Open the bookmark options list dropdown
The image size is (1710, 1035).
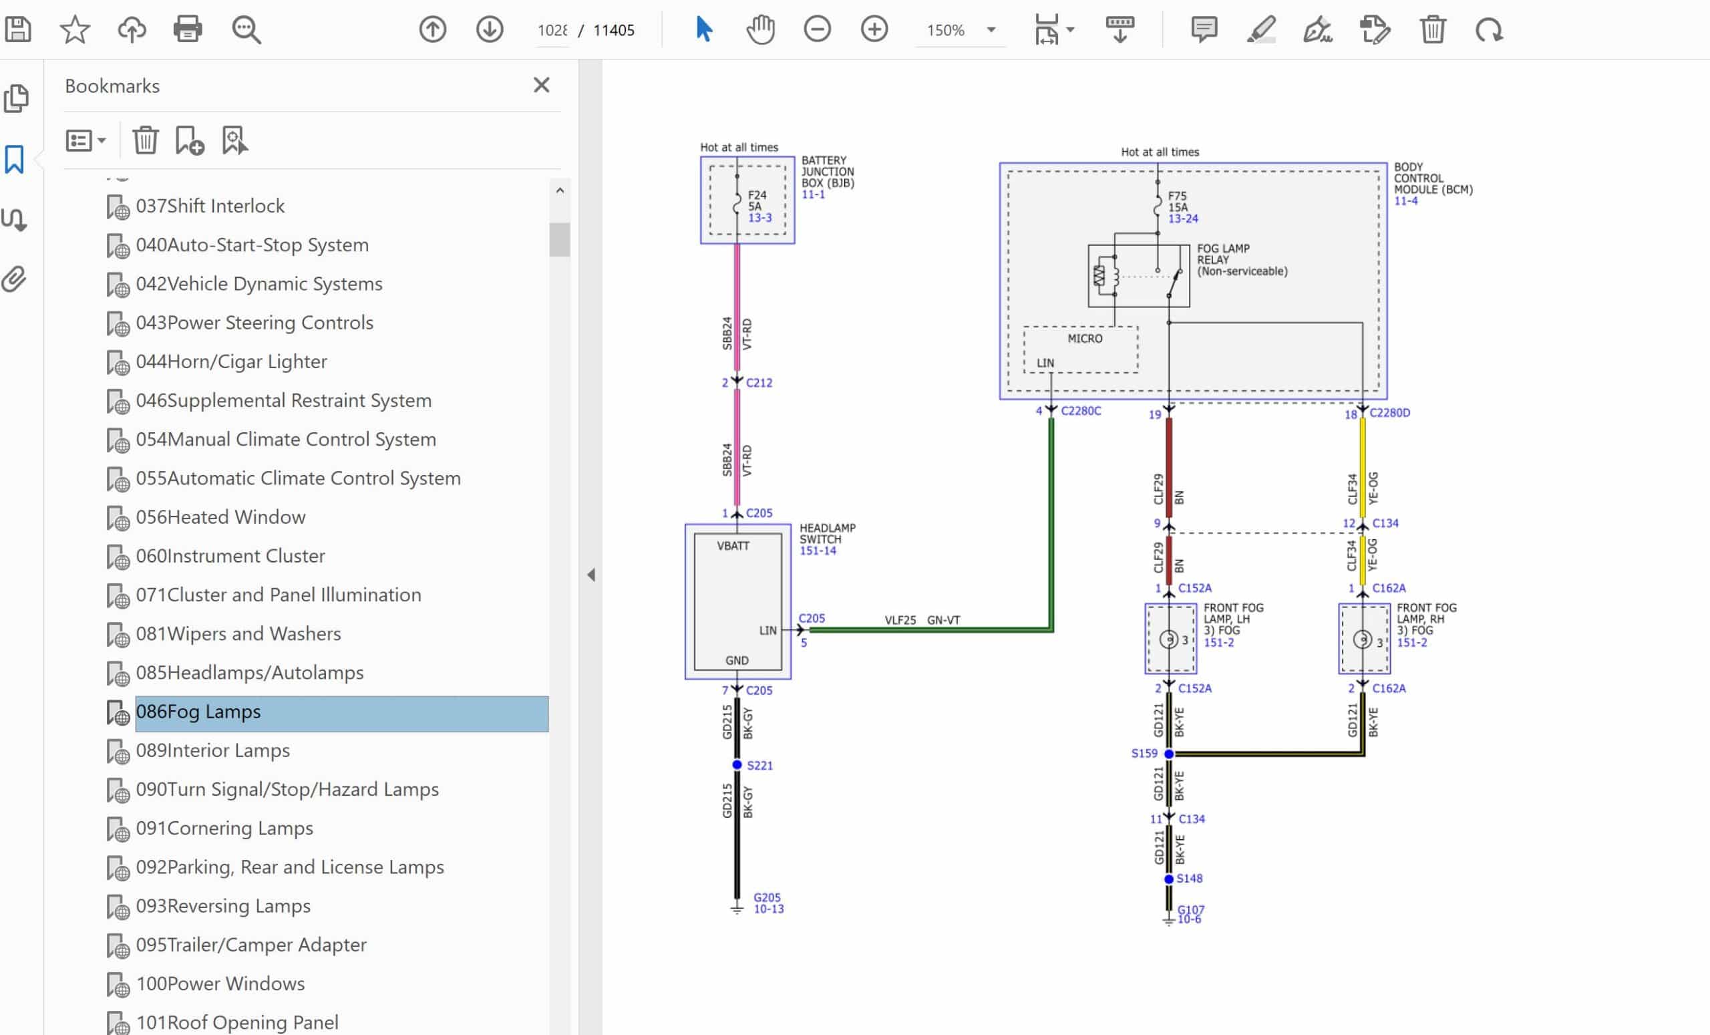click(85, 141)
